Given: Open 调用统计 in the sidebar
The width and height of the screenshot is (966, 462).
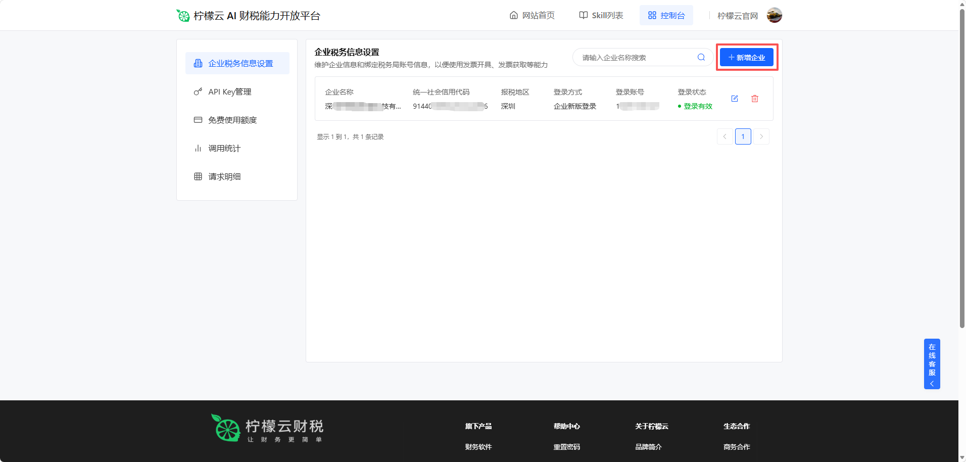Looking at the screenshot, I should tap(237, 148).
